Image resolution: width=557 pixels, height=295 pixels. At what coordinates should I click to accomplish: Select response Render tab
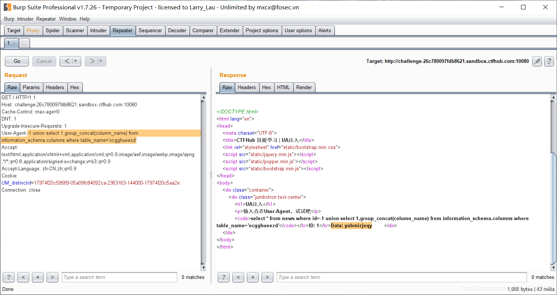304,87
